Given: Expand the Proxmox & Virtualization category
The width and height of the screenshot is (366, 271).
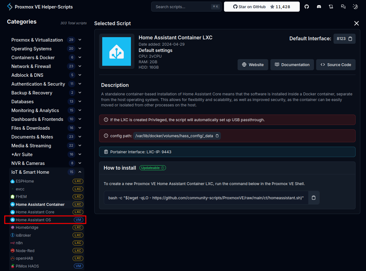Looking at the screenshot, I should [x=80, y=40].
